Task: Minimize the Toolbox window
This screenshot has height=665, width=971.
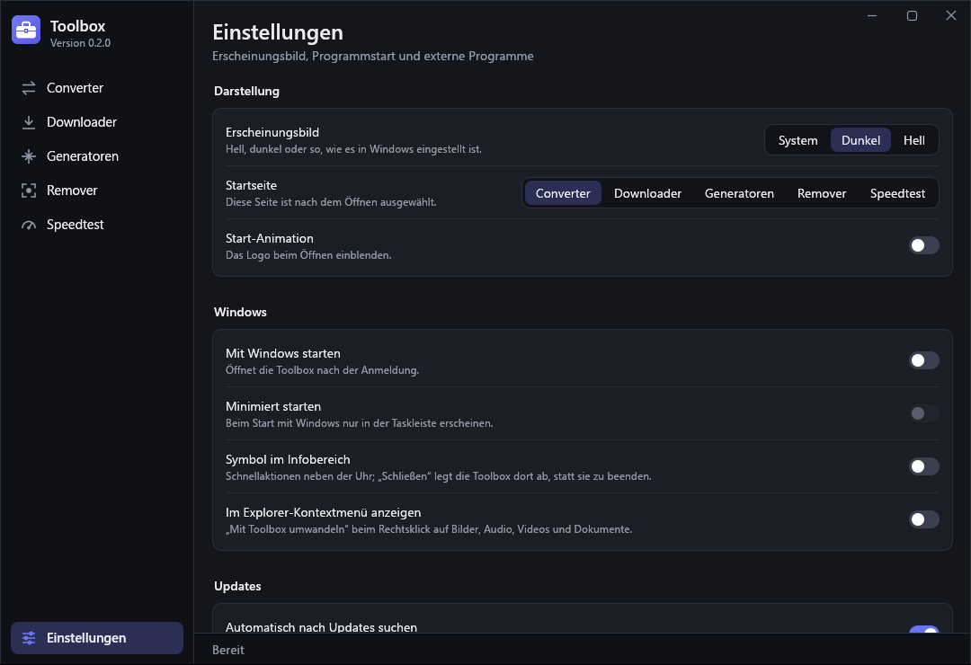Action: click(872, 15)
